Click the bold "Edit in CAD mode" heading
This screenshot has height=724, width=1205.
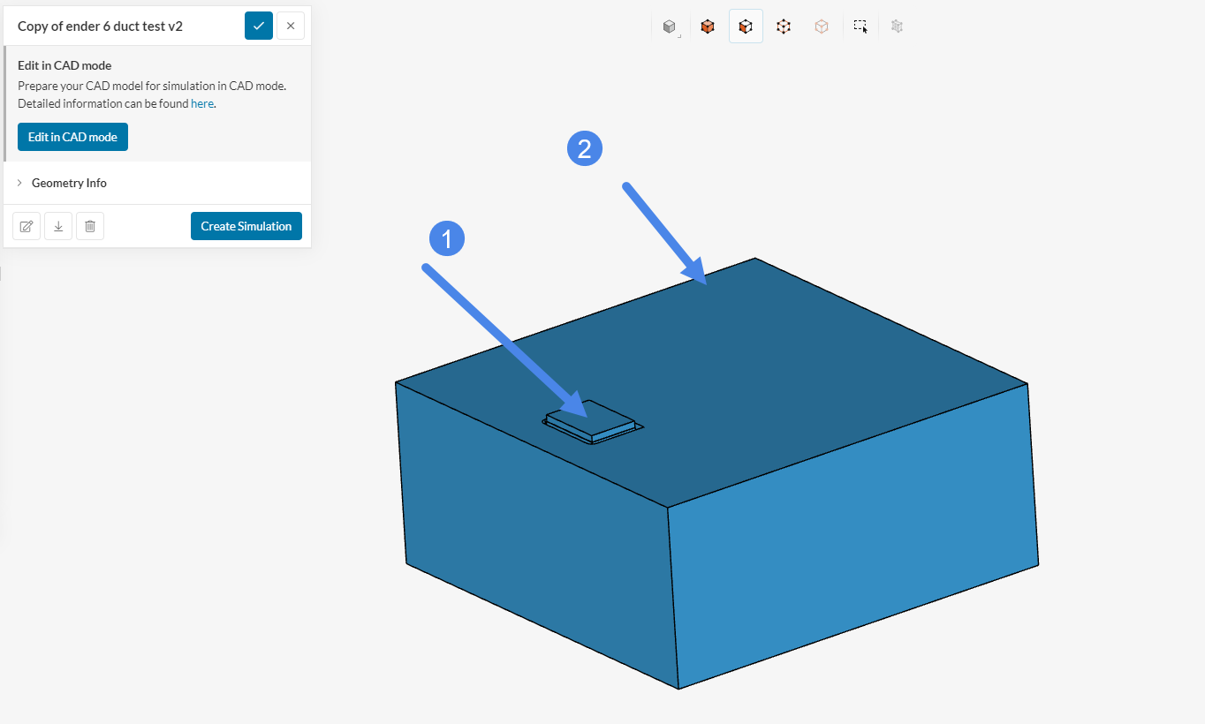(64, 65)
